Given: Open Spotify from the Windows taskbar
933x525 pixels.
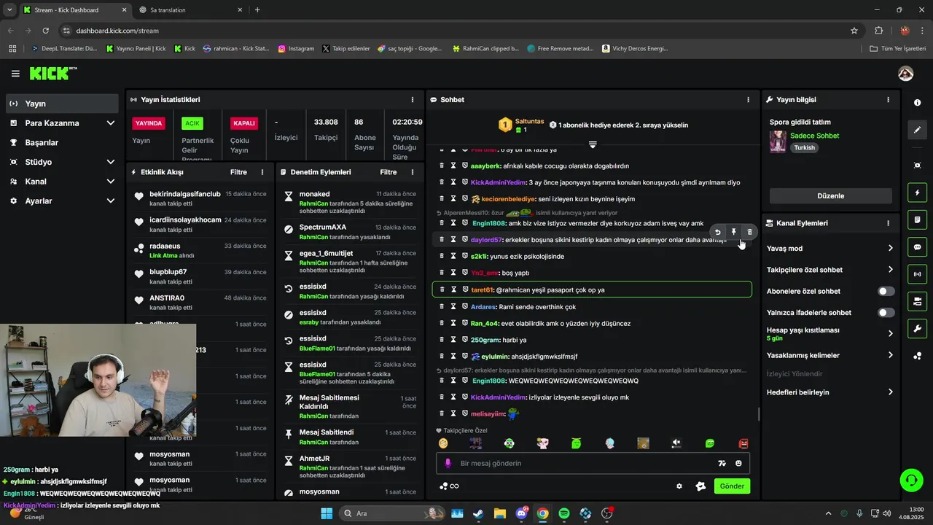Looking at the screenshot, I should pos(564,513).
